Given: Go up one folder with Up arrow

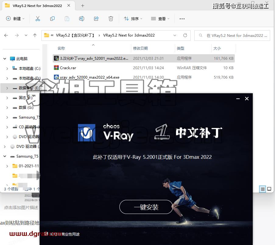Looking at the screenshot, I should [35, 35].
